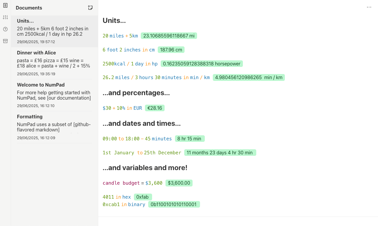Viewport: 378px width, 226px height.
Task: Select the "Units..." document
Action: point(54,31)
